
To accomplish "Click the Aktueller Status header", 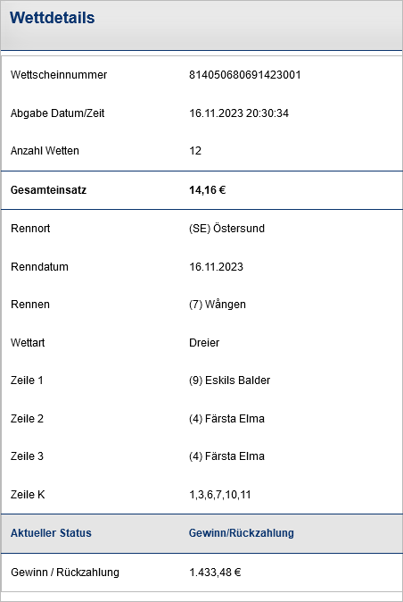I will pos(51,533).
